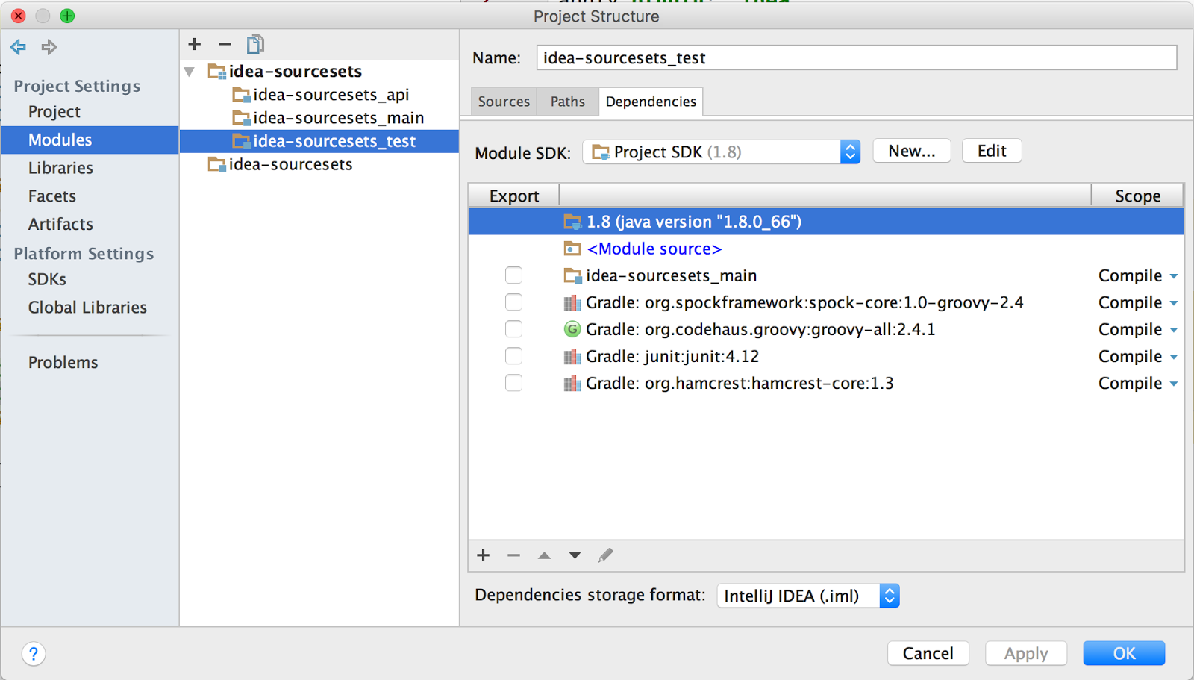Viewport: 1194px width, 680px height.
Task: Switch to the Sources tab
Action: pos(503,102)
